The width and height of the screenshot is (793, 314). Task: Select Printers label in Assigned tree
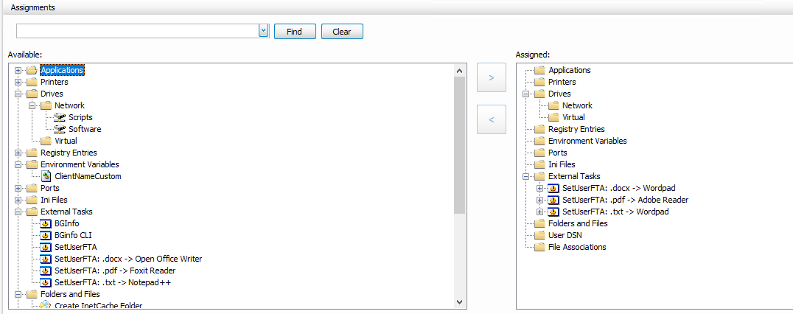click(562, 82)
